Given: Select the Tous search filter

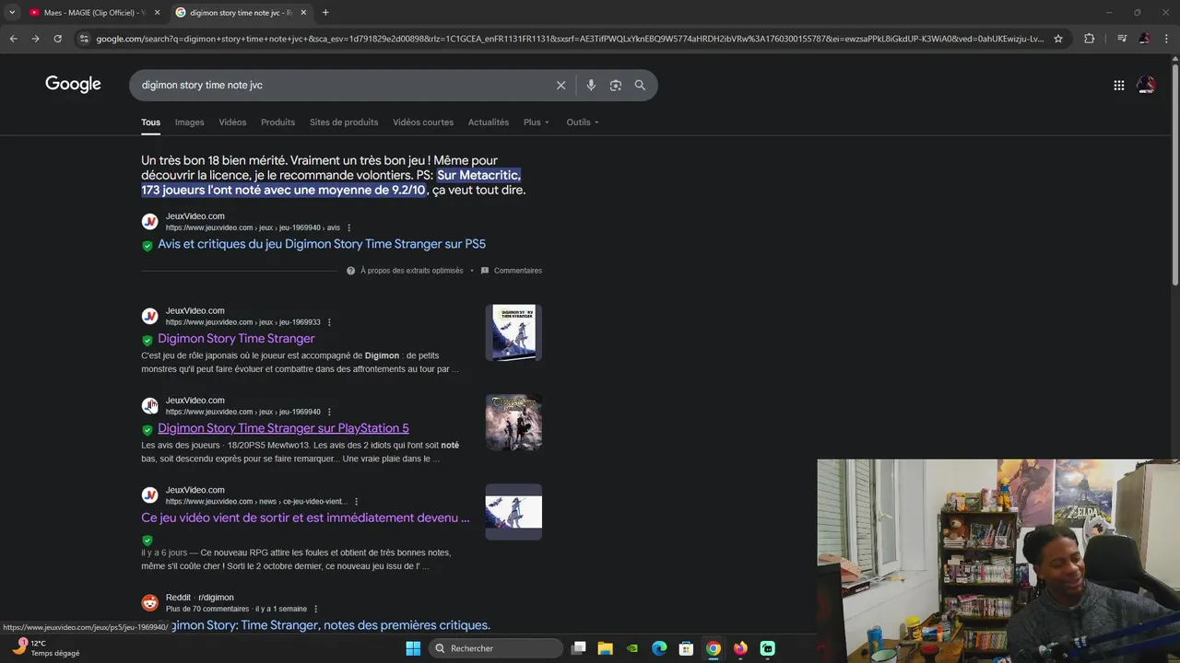Looking at the screenshot, I should (x=150, y=122).
